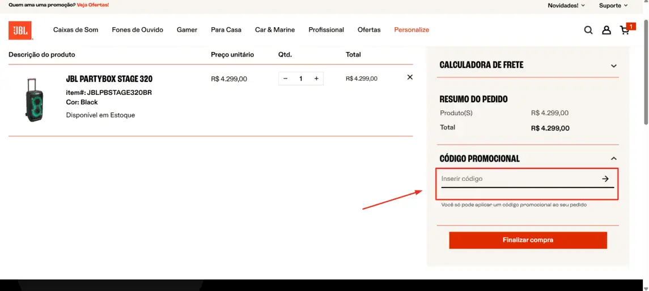This screenshot has height=291, width=649.
Task: Open the user account icon
Action: tap(606, 30)
